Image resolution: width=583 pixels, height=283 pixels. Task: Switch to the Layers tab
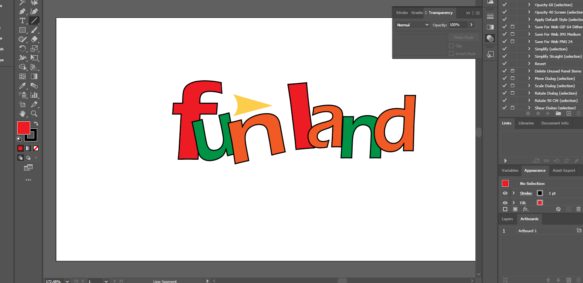click(507, 219)
